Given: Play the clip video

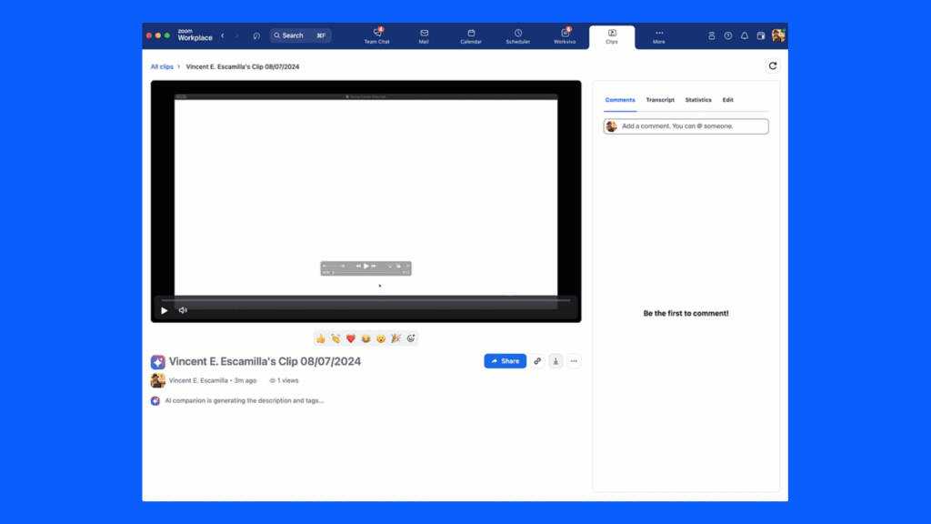Looking at the screenshot, I should point(165,310).
